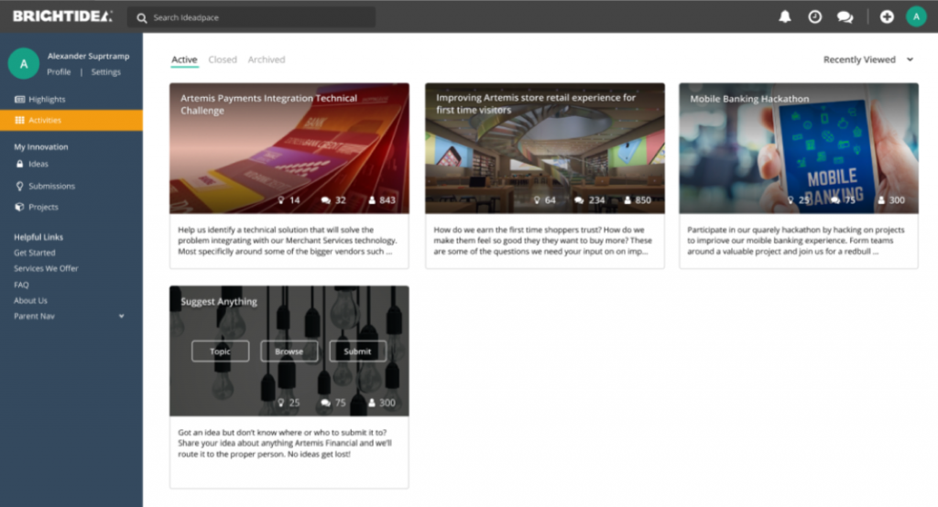Open the notifications bell icon
The image size is (938, 507).
coord(785,16)
